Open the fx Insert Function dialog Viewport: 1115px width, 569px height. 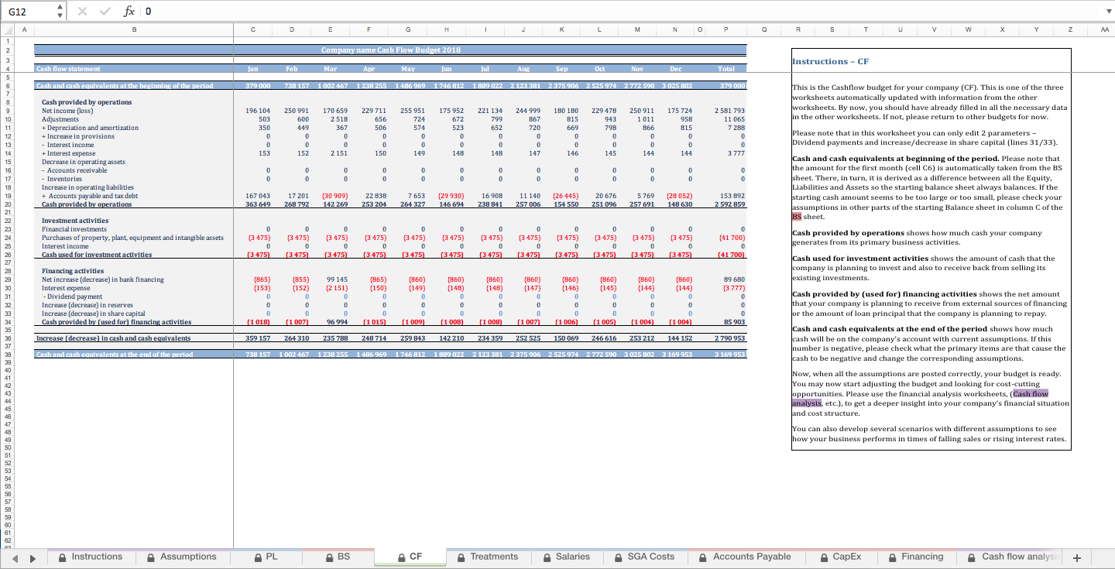coord(128,12)
